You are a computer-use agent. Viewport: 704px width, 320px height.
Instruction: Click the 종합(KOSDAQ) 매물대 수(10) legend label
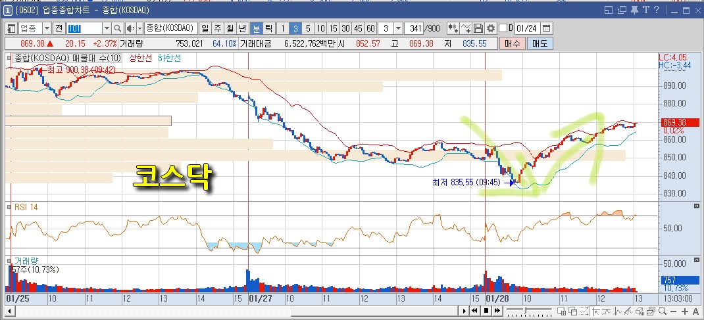[67, 58]
